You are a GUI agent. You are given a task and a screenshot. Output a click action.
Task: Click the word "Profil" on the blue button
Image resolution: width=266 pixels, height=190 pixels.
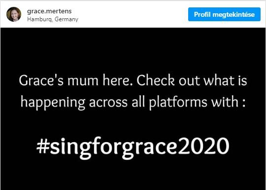tap(202, 14)
